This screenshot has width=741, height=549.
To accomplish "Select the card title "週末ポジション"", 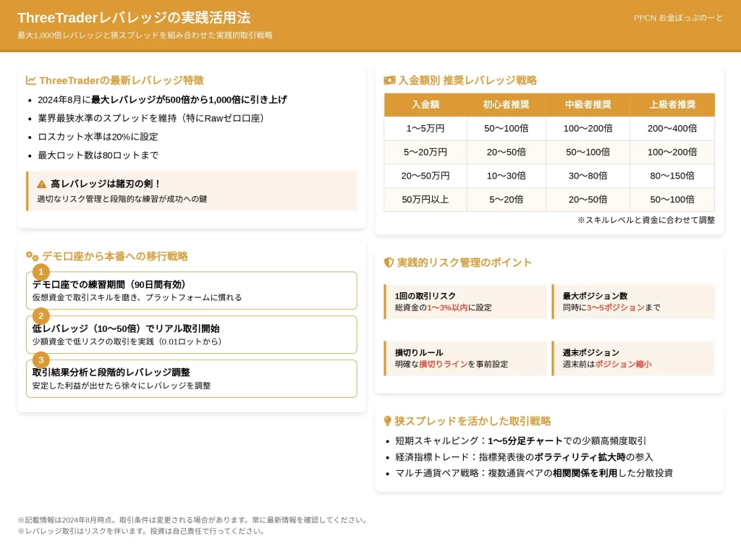I will click(x=590, y=352).
